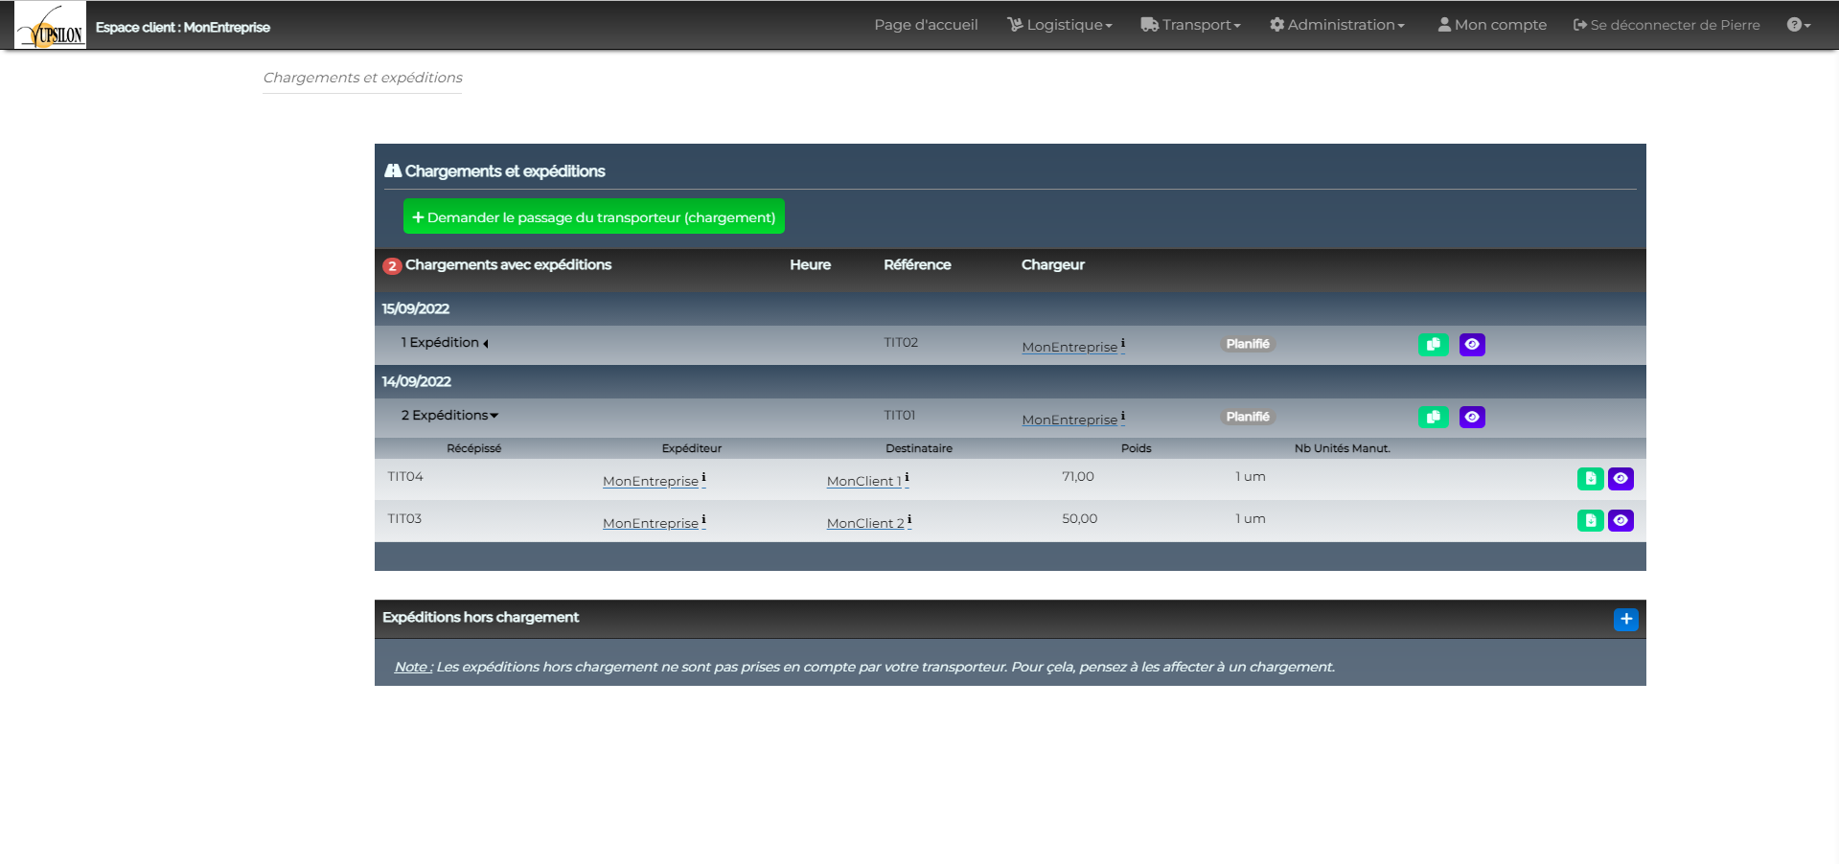Click Destinataire column header
Image resolution: width=1839 pixels, height=864 pixels.
919,448
